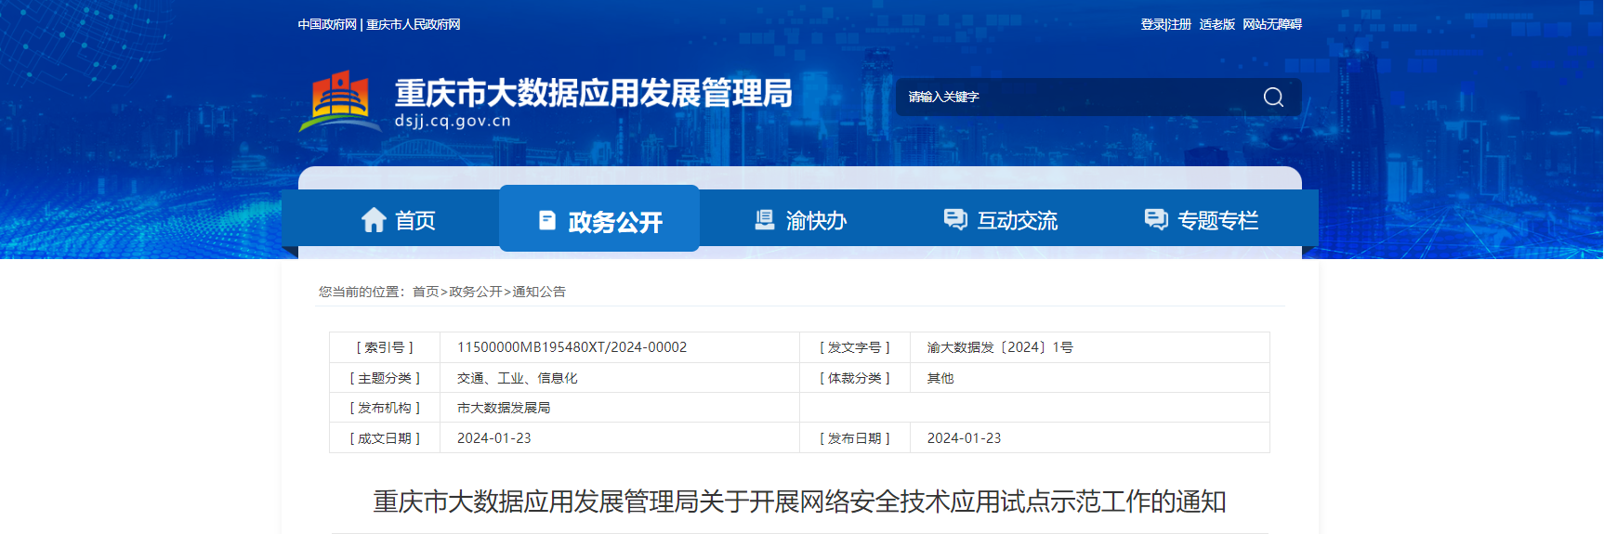Open the 首页 navigation tab

(415, 221)
